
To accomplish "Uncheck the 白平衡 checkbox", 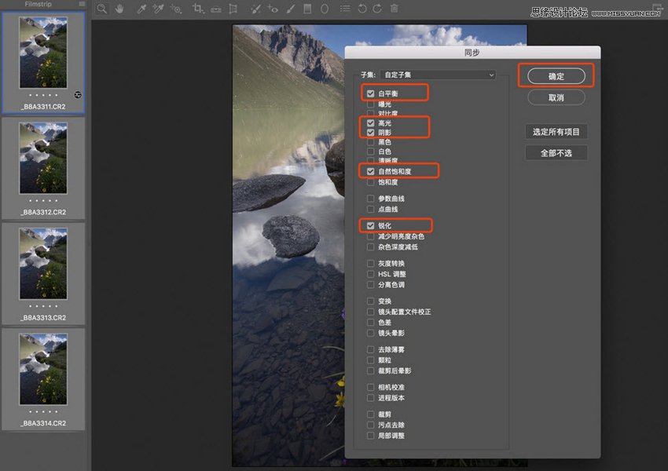I will (371, 93).
